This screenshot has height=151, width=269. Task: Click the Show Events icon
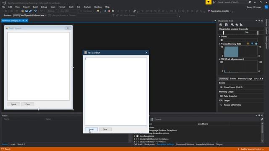click(222, 87)
